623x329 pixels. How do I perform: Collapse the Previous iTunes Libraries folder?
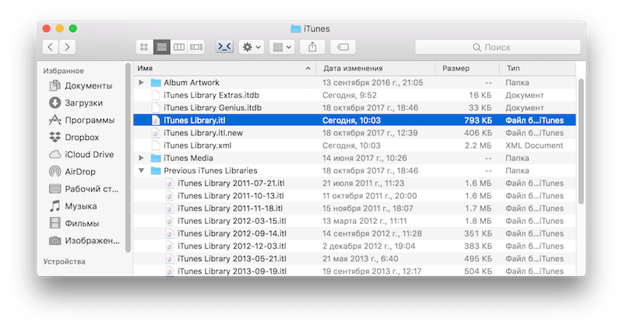(x=141, y=170)
